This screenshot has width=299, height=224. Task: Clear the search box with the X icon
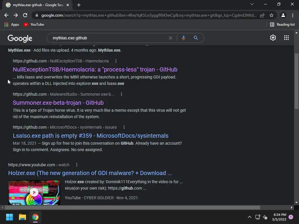coord(171,38)
